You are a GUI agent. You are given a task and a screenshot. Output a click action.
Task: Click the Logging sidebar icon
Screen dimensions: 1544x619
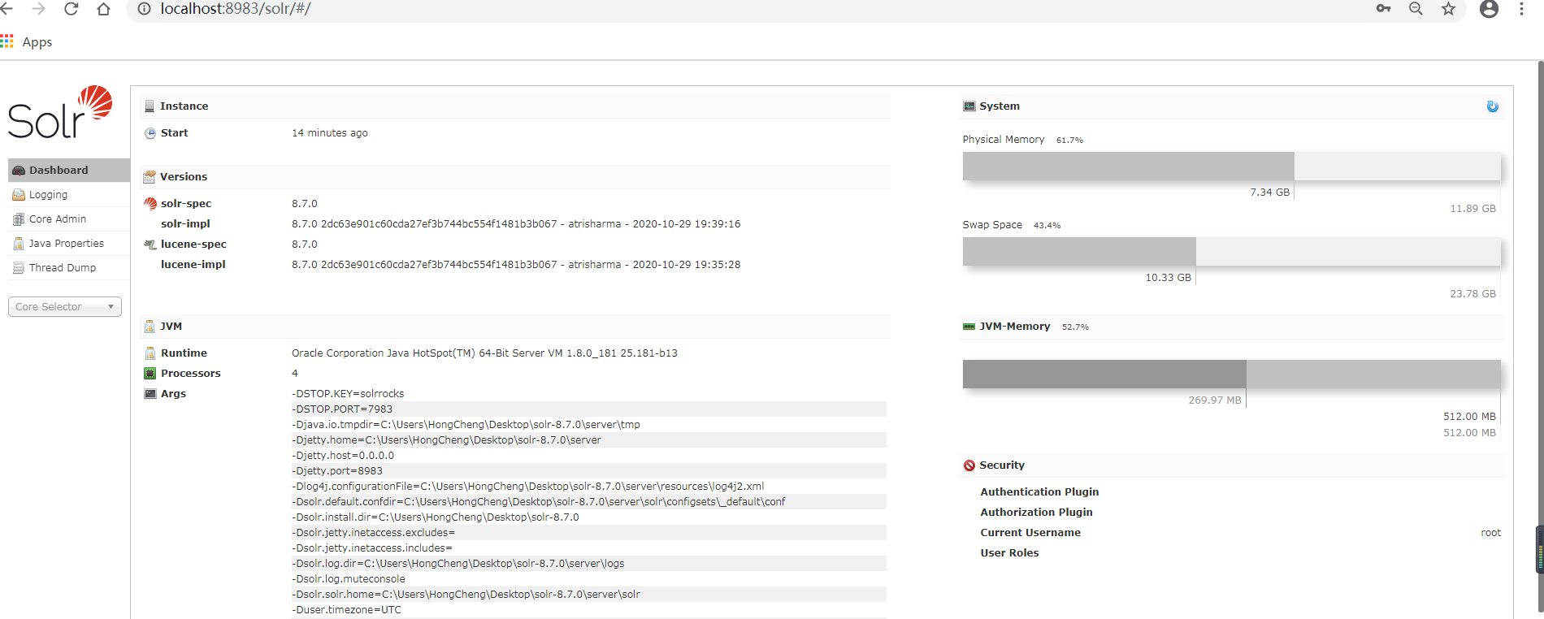[19, 195]
